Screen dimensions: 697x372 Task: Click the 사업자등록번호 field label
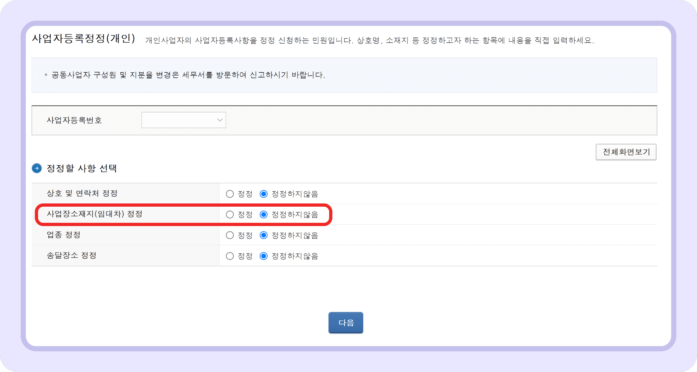pyautogui.click(x=74, y=120)
